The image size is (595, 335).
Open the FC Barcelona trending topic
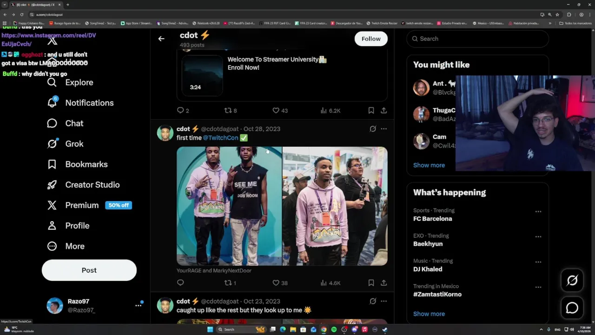[432, 219]
